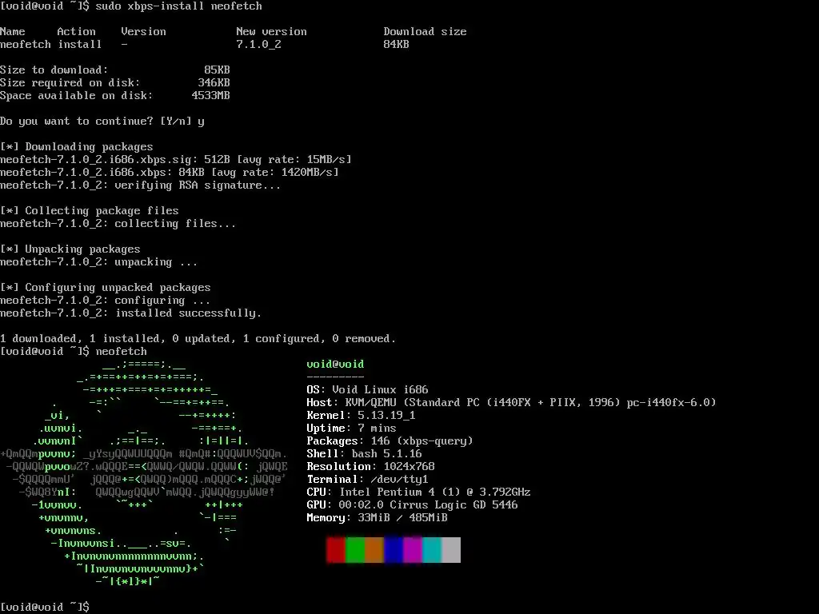Click the blue color block in palette
Viewport: 819px width, 614px height.
click(x=394, y=550)
